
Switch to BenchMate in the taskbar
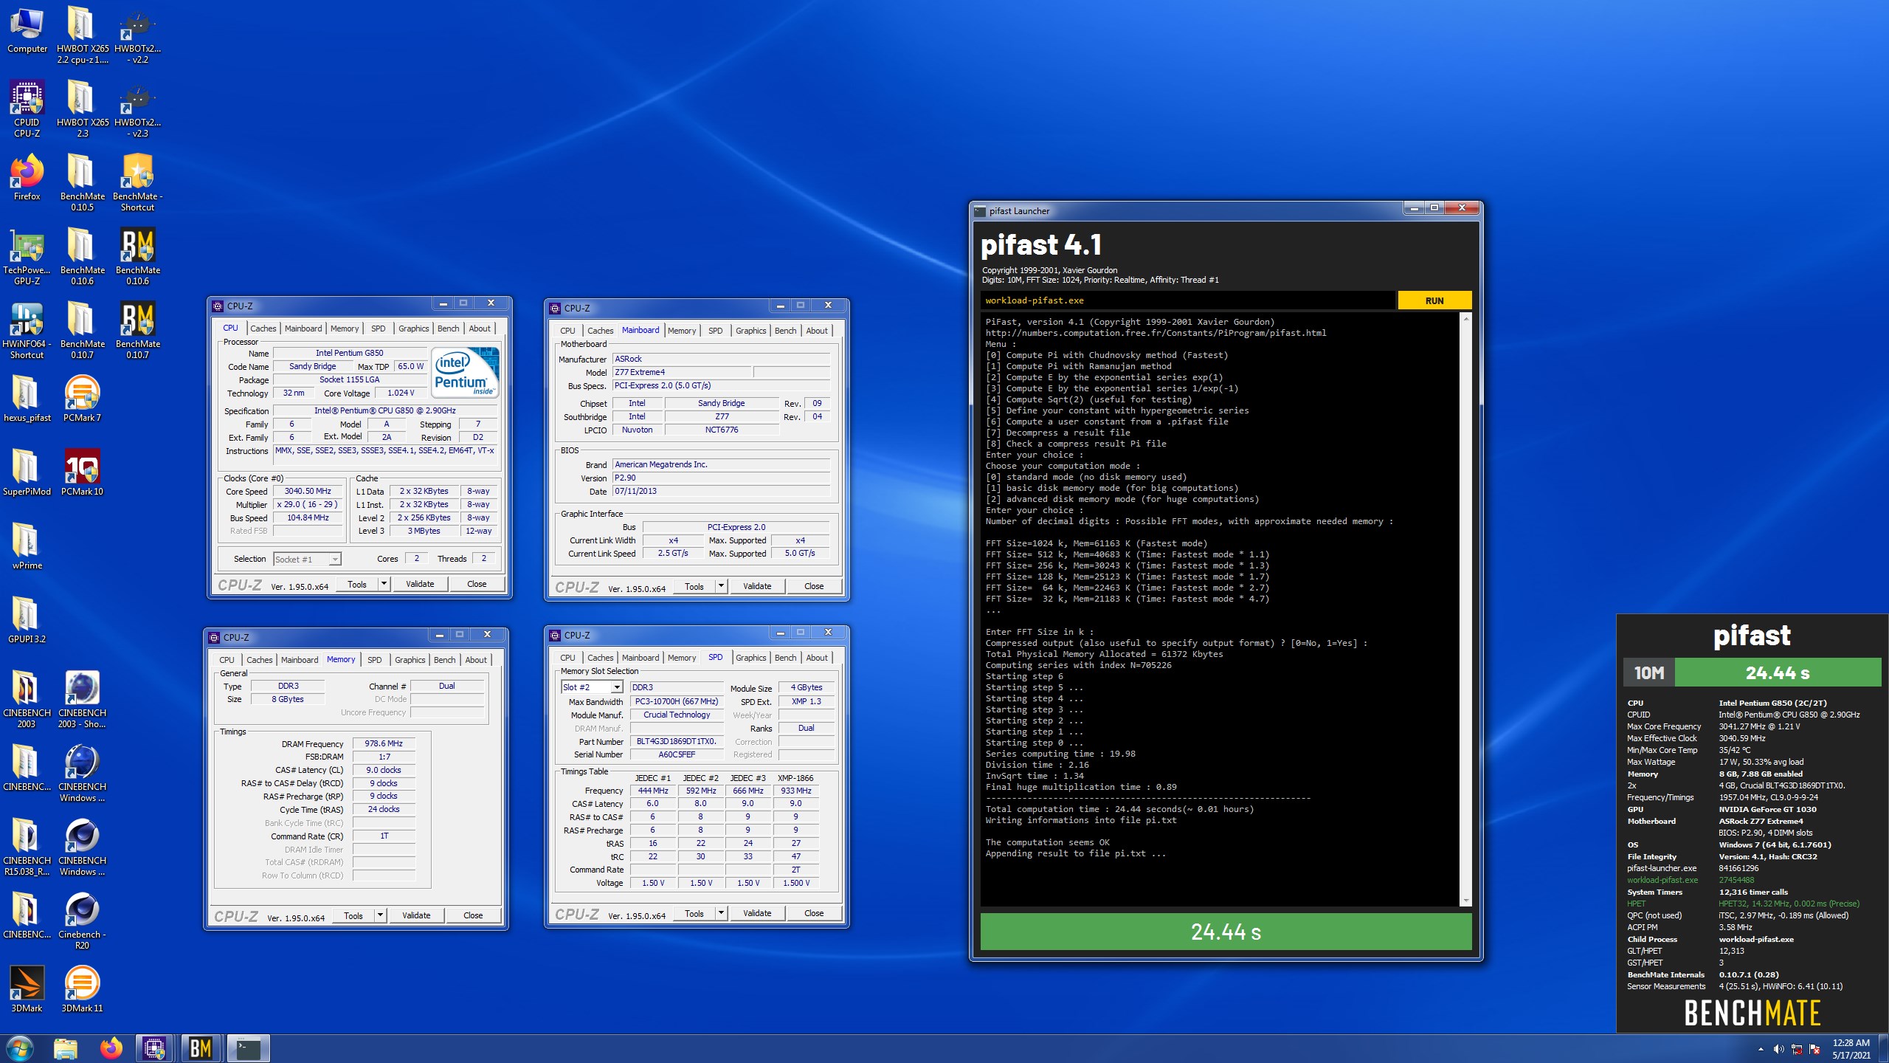pyautogui.click(x=201, y=1048)
